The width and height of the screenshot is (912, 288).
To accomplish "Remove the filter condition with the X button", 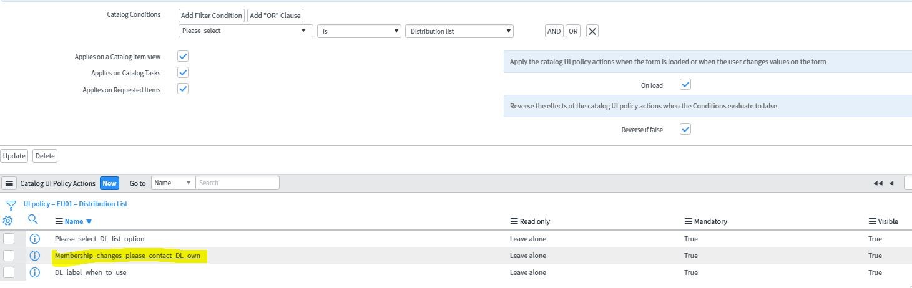I will pos(592,31).
